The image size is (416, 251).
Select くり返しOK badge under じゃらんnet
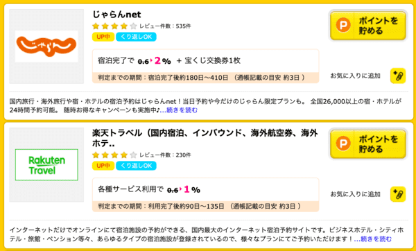pyautogui.click(x=136, y=37)
